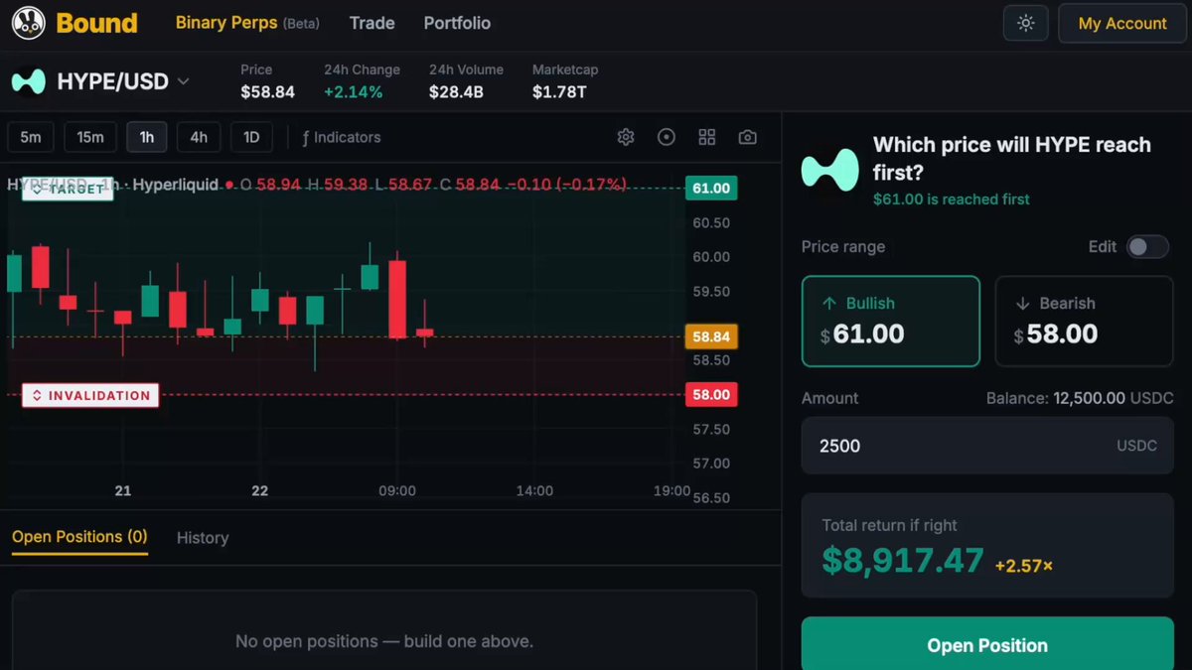Open the Indicators menu
The image size is (1192, 670).
pyautogui.click(x=342, y=137)
